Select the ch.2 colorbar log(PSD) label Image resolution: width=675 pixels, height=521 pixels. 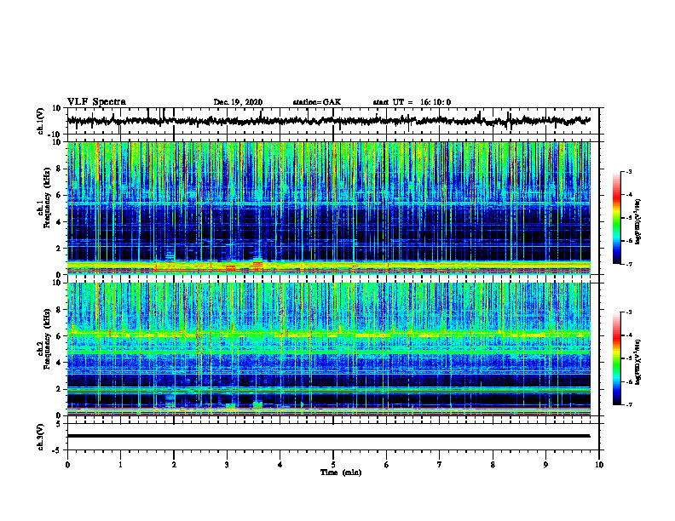pyautogui.click(x=638, y=362)
